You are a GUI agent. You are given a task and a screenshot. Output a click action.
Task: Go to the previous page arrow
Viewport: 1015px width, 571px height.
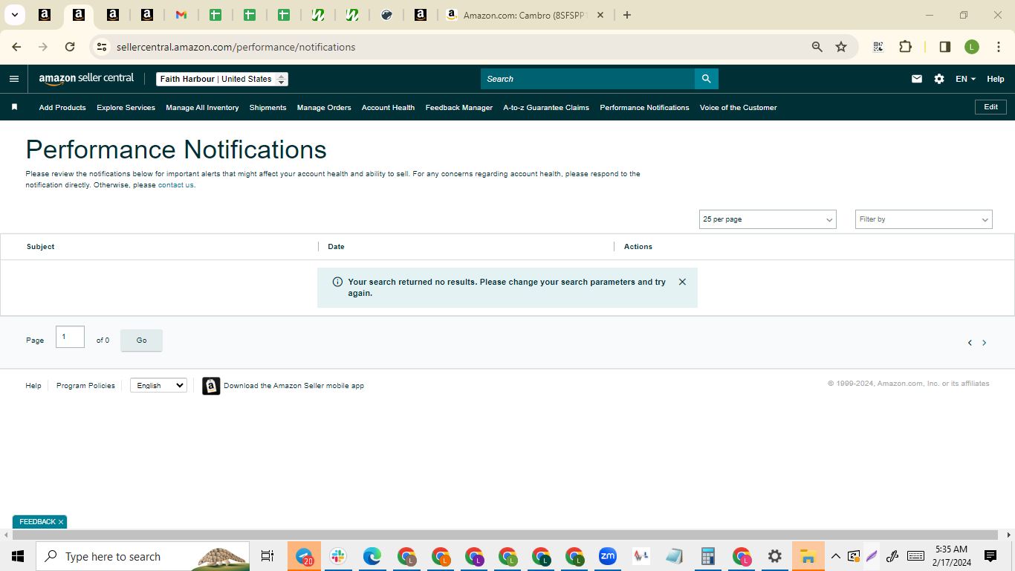(970, 343)
